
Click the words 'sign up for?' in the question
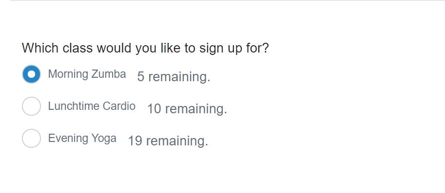pos(234,49)
